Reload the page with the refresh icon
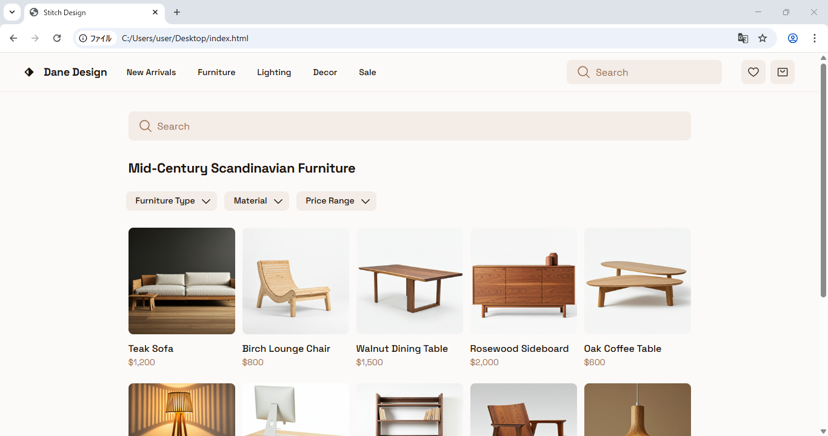 point(57,38)
